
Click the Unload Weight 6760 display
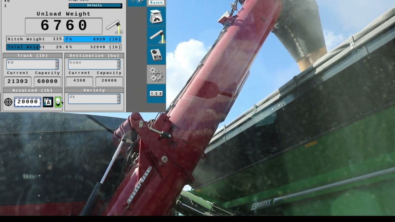tap(64, 26)
